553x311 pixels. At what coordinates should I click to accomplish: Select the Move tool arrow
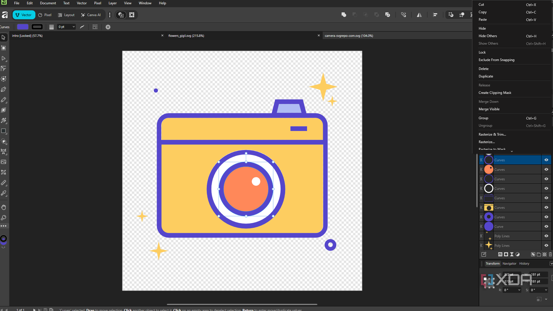point(4,38)
